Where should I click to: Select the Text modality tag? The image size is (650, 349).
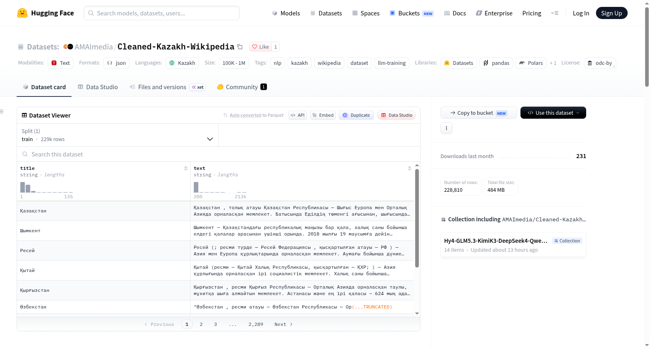61,63
